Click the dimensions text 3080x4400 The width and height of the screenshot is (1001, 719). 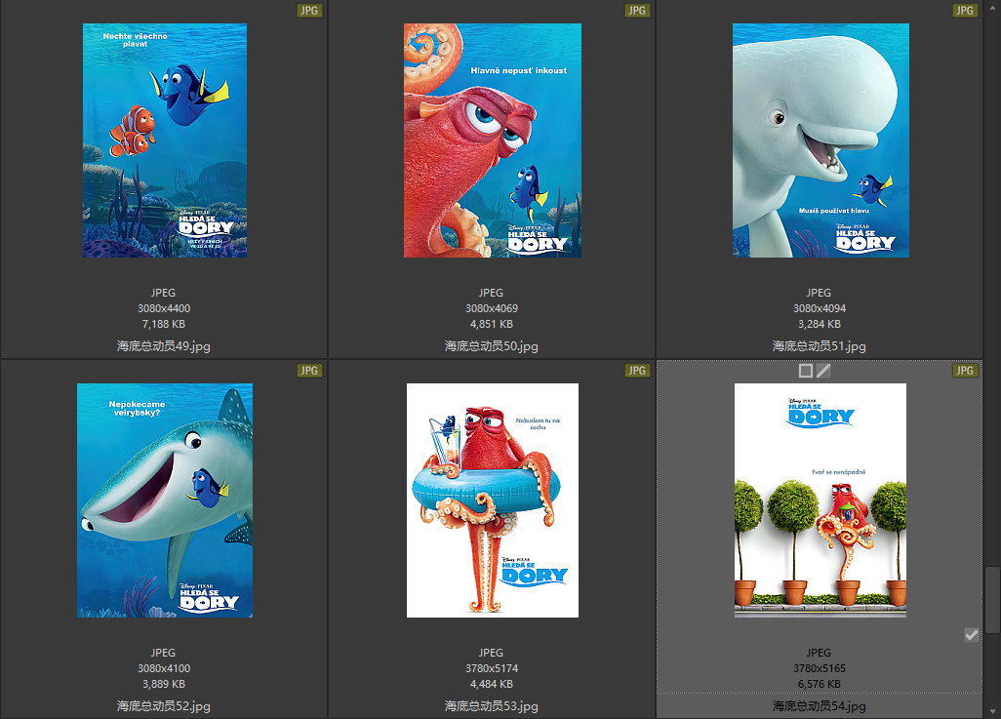point(164,308)
